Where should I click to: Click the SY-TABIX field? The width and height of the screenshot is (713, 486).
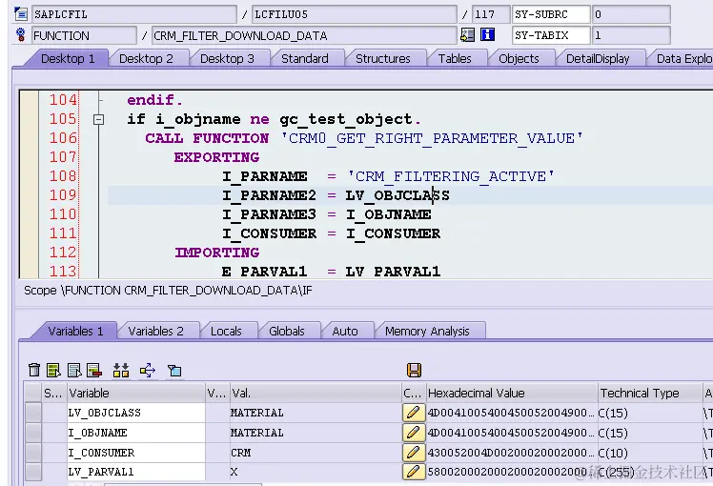point(551,35)
